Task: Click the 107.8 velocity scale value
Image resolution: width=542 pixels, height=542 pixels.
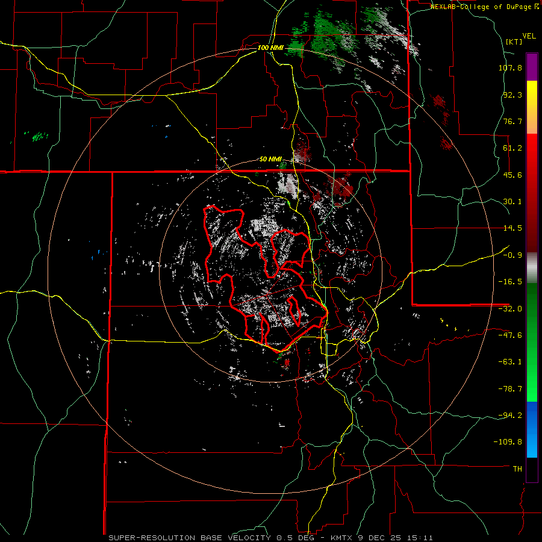Action: click(x=510, y=67)
